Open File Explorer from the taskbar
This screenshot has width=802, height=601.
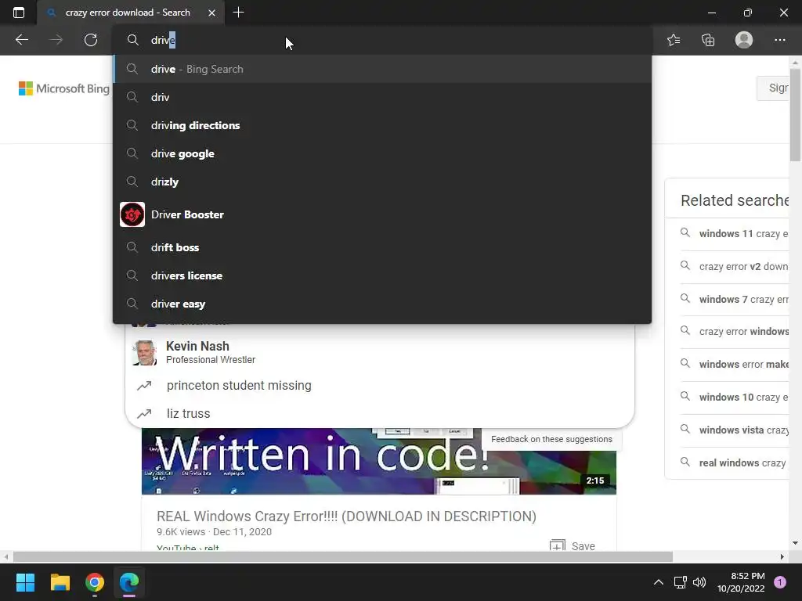pyautogui.click(x=60, y=582)
